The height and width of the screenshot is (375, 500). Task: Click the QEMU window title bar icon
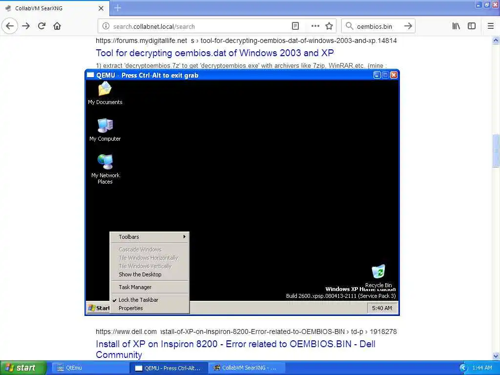click(90, 75)
